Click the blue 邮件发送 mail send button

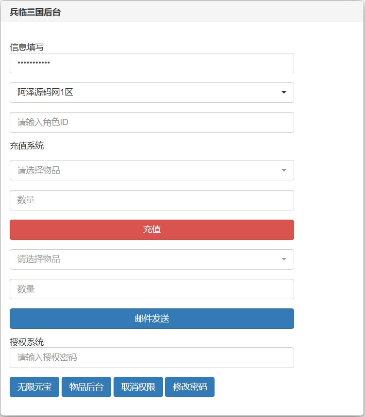(151, 319)
